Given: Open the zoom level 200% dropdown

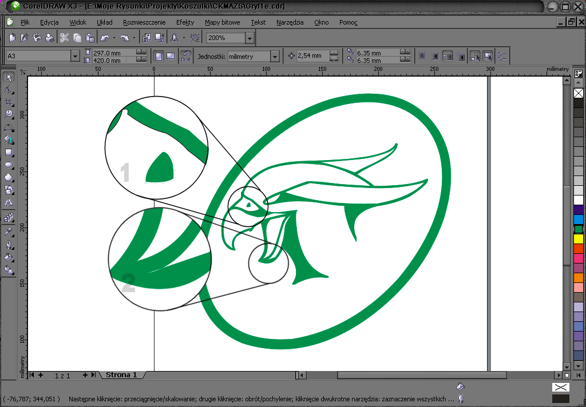Looking at the screenshot, I should pyautogui.click(x=249, y=38).
